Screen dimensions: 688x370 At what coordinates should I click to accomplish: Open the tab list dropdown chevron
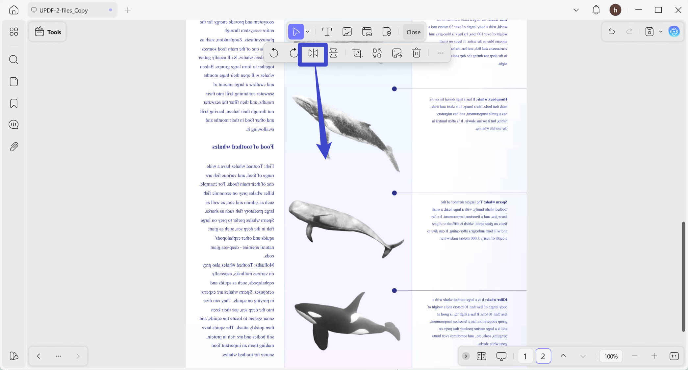click(x=576, y=10)
